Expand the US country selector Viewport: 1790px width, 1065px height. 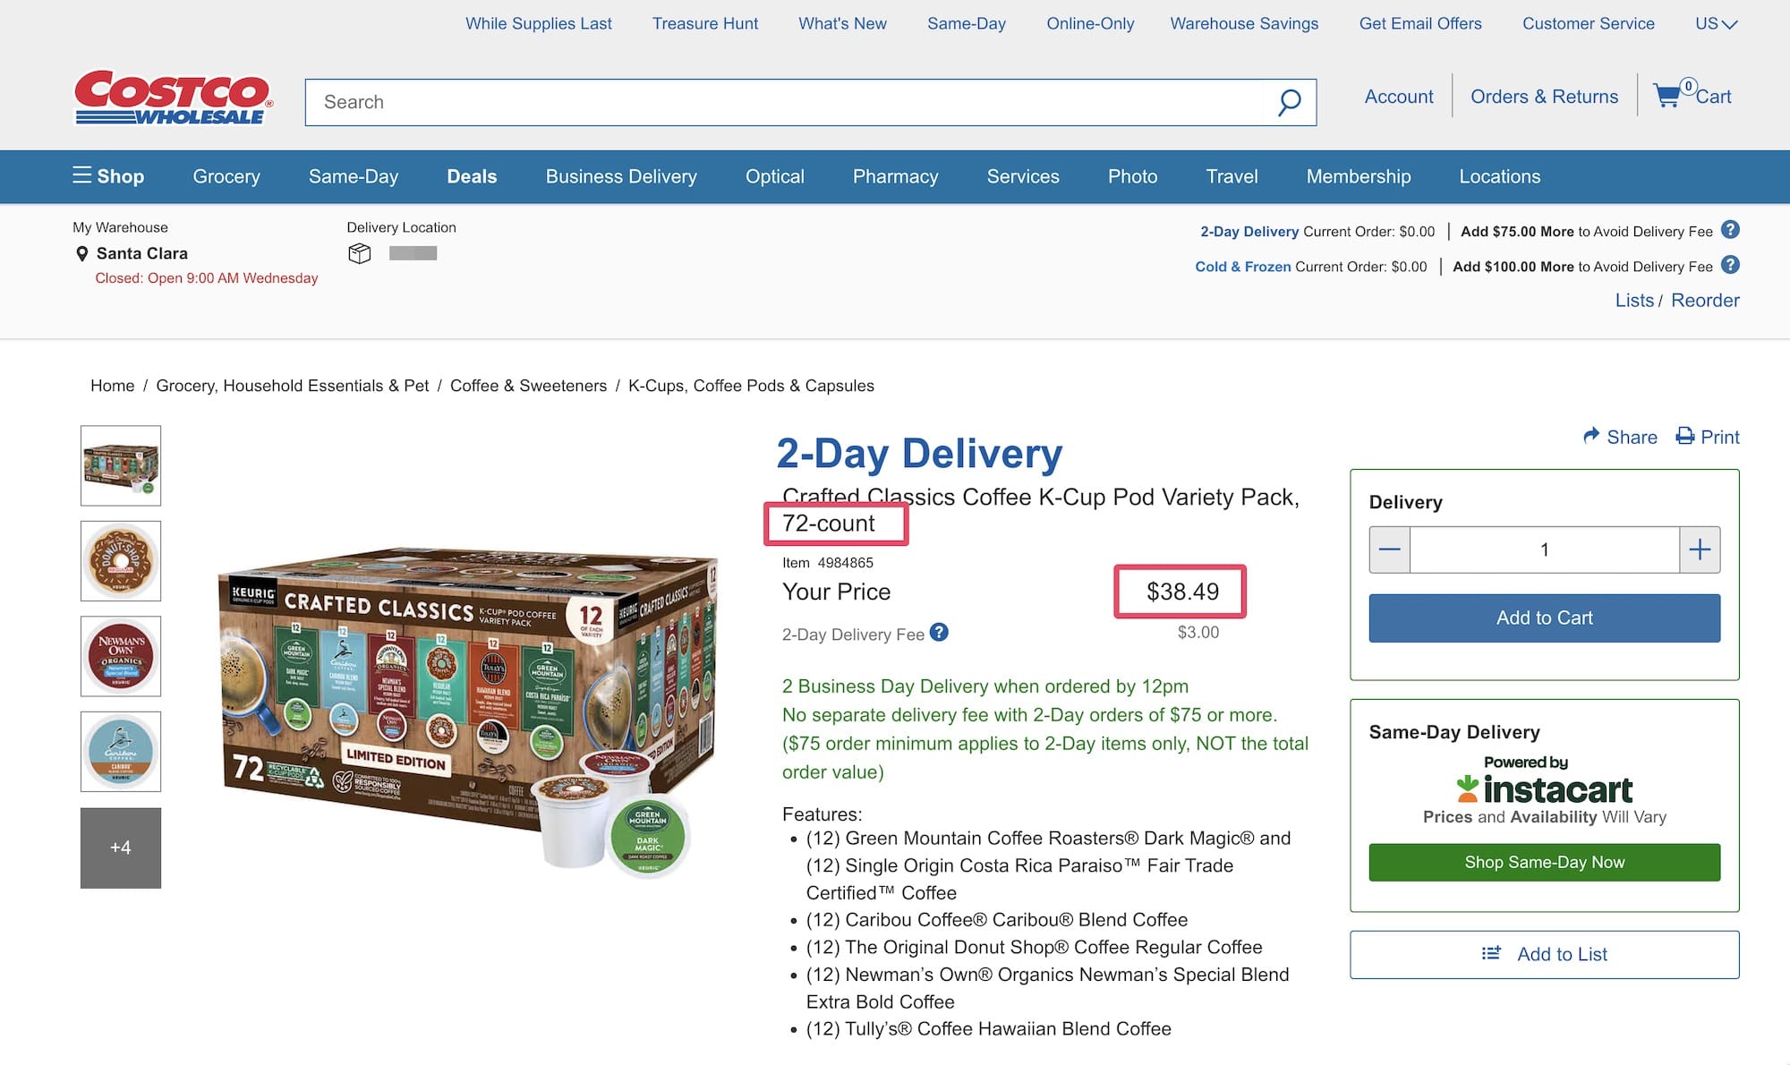click(x=1716, y=24)
